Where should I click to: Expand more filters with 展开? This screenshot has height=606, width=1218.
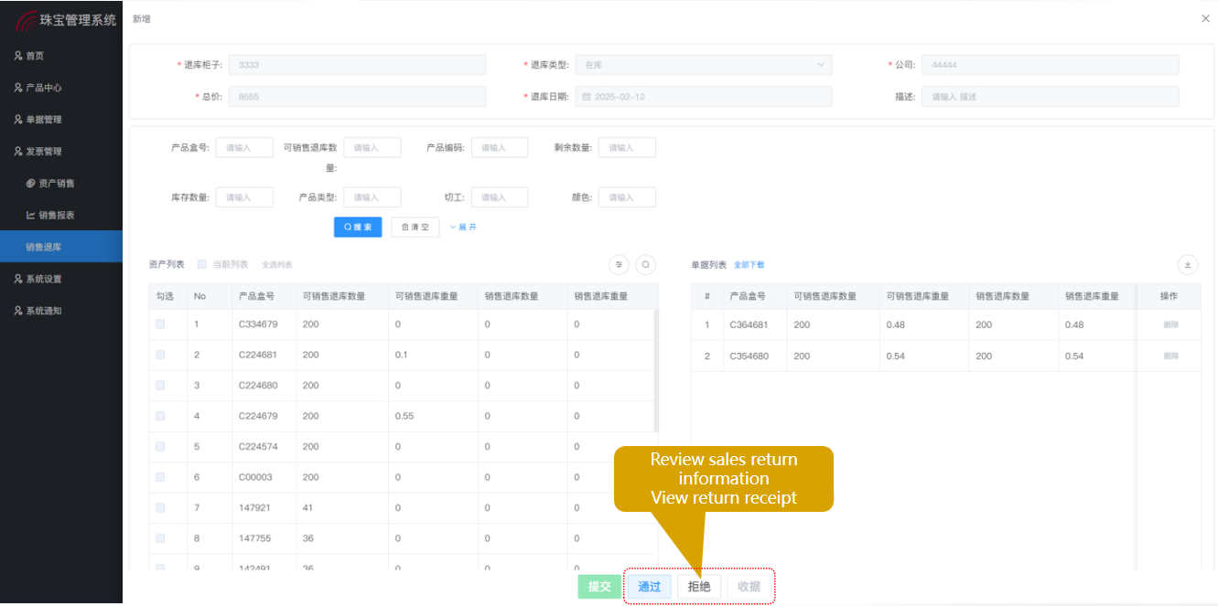(x=463, y=228)
